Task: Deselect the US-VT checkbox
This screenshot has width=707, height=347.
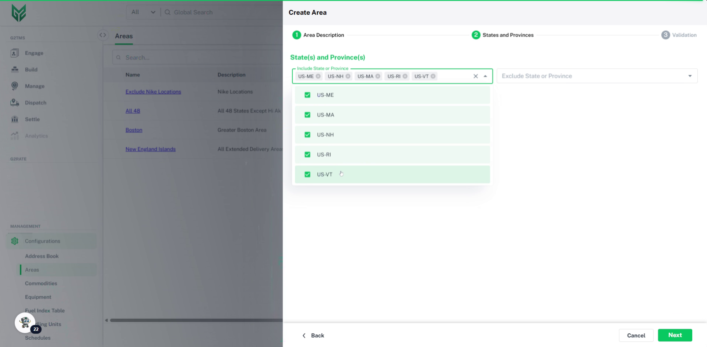Action: tap(307, 174)
